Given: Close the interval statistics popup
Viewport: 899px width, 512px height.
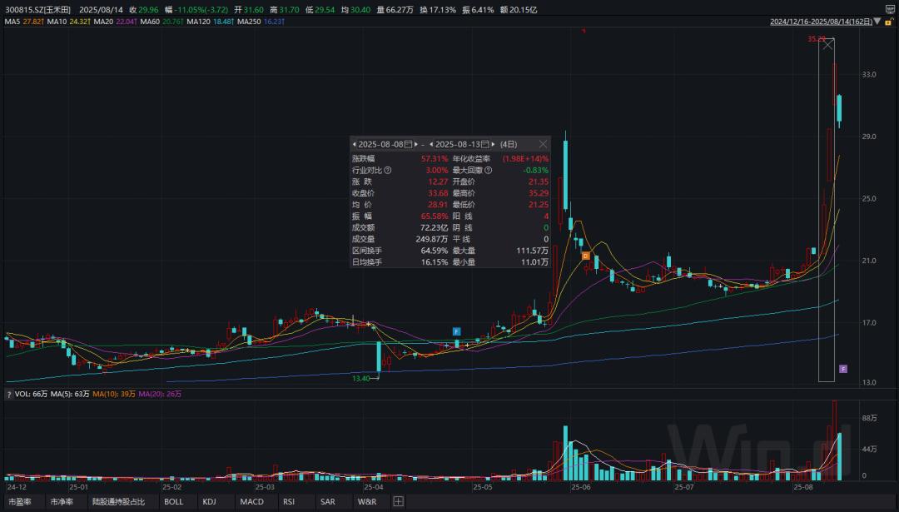Looking at the screenshot, I should point(543,144).
